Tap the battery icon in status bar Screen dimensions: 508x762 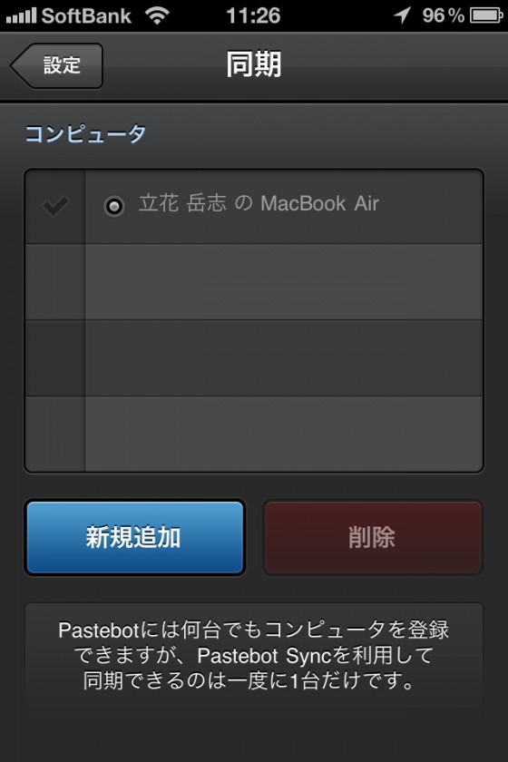[486, 15]
